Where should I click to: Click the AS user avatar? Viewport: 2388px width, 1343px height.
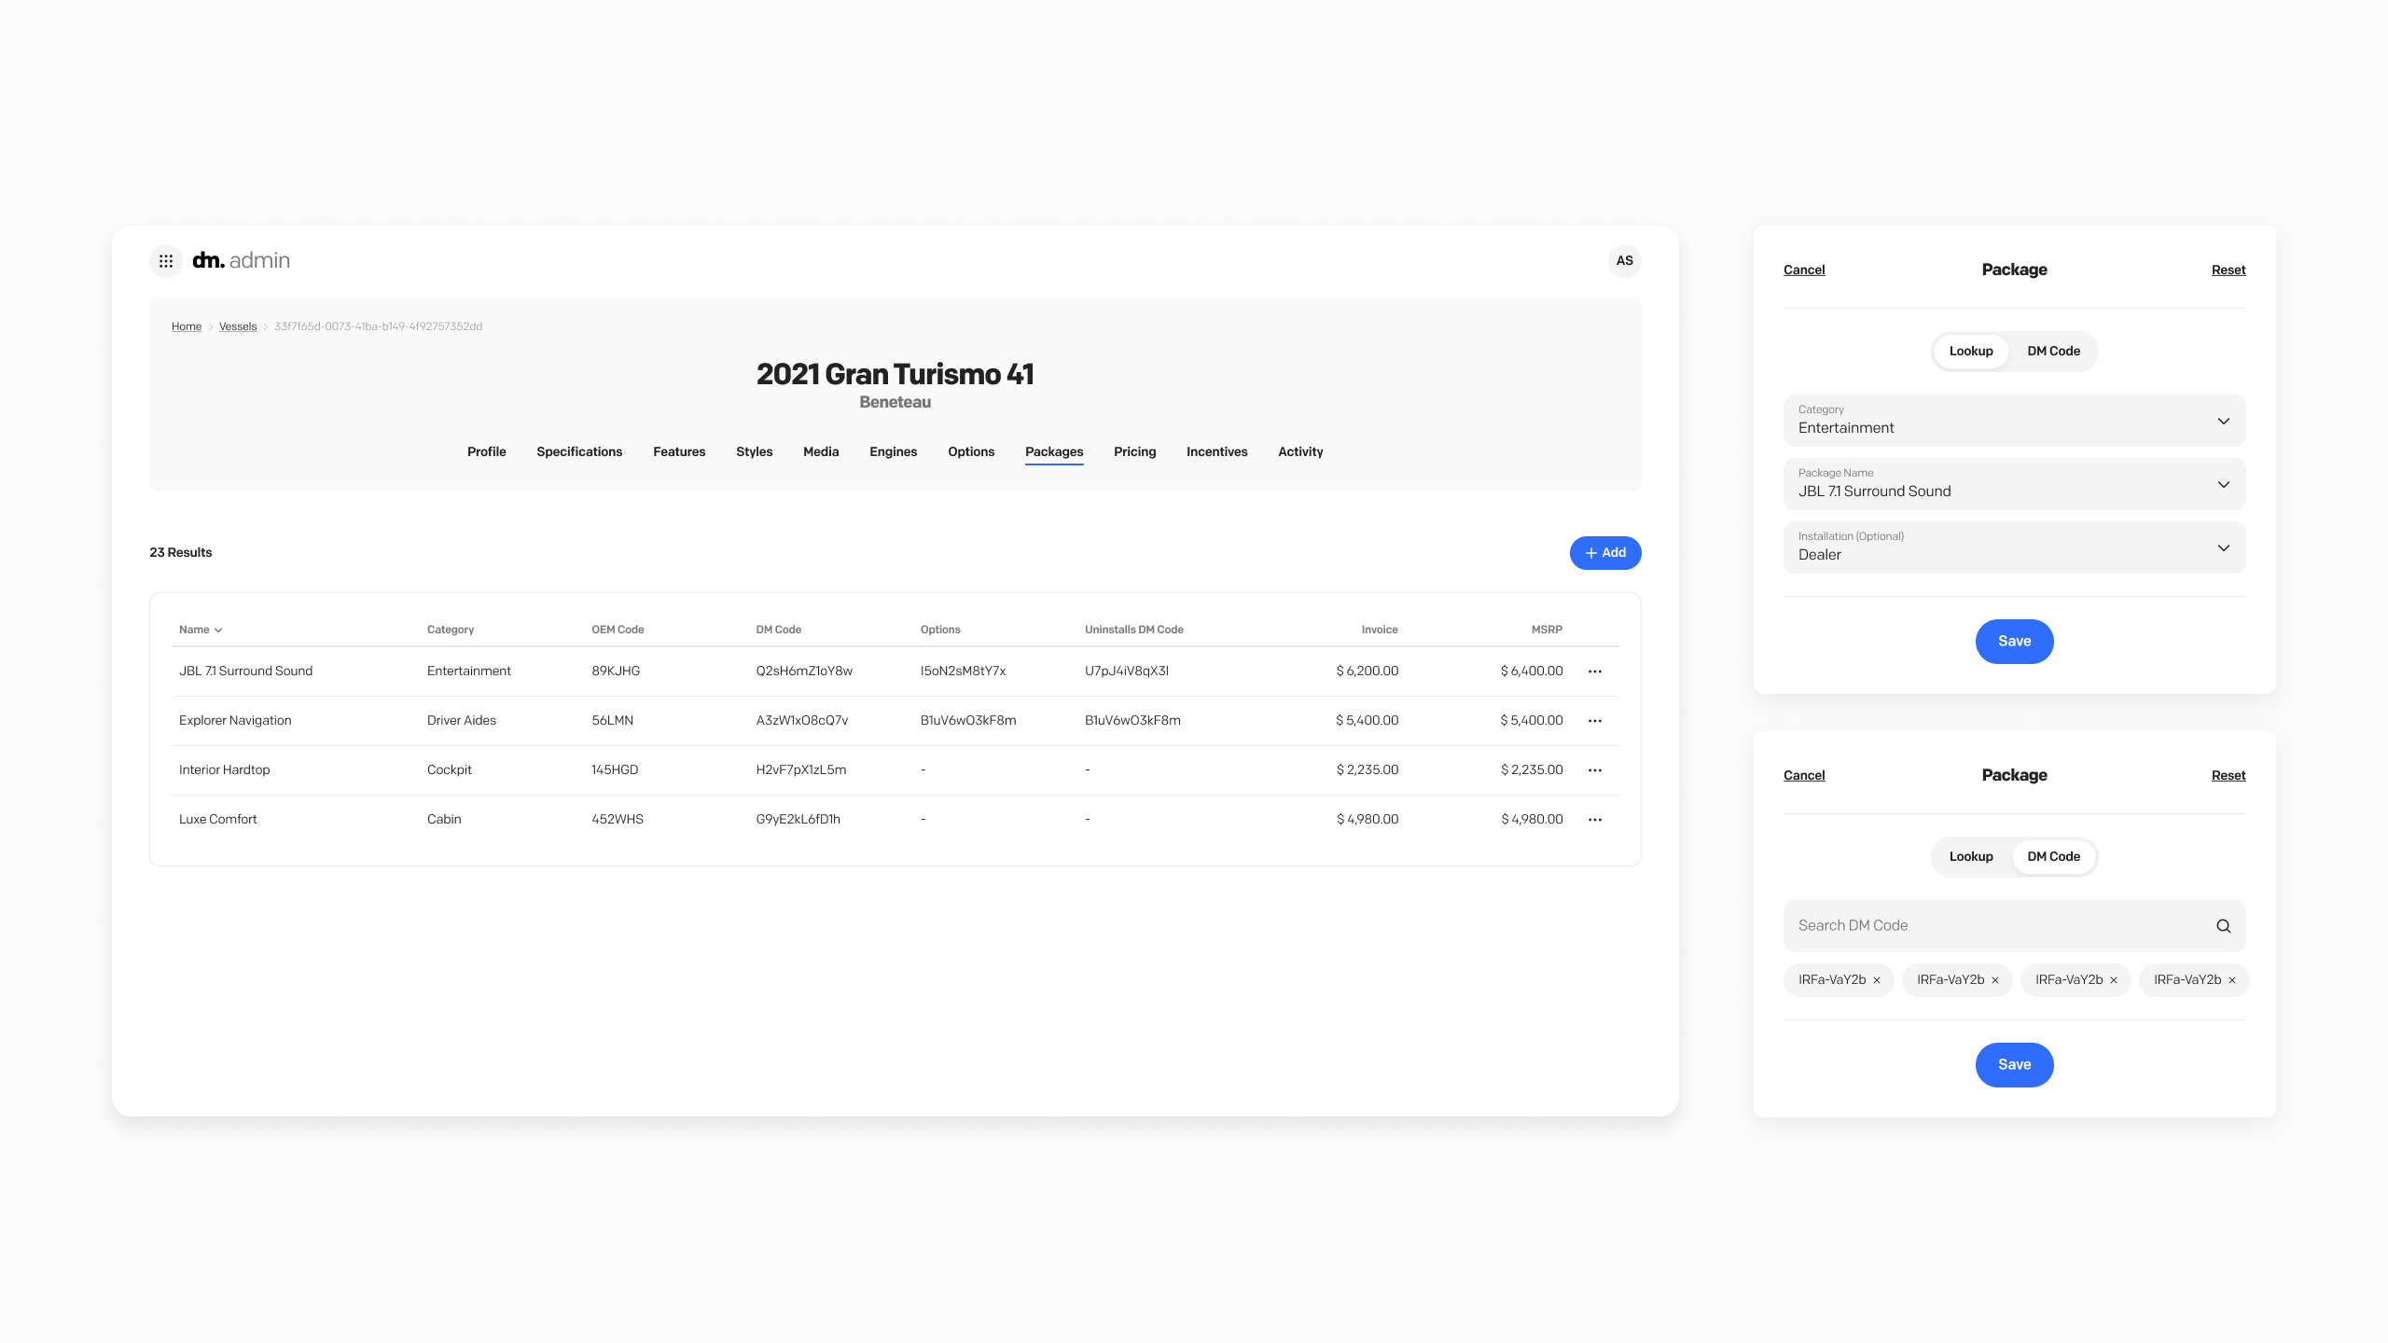1624,261
